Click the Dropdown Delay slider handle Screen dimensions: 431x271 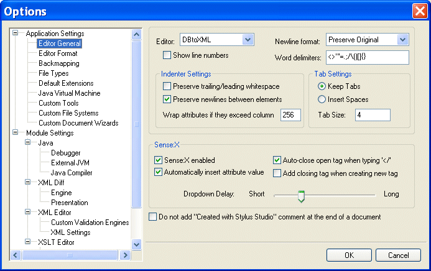point(301,196)
